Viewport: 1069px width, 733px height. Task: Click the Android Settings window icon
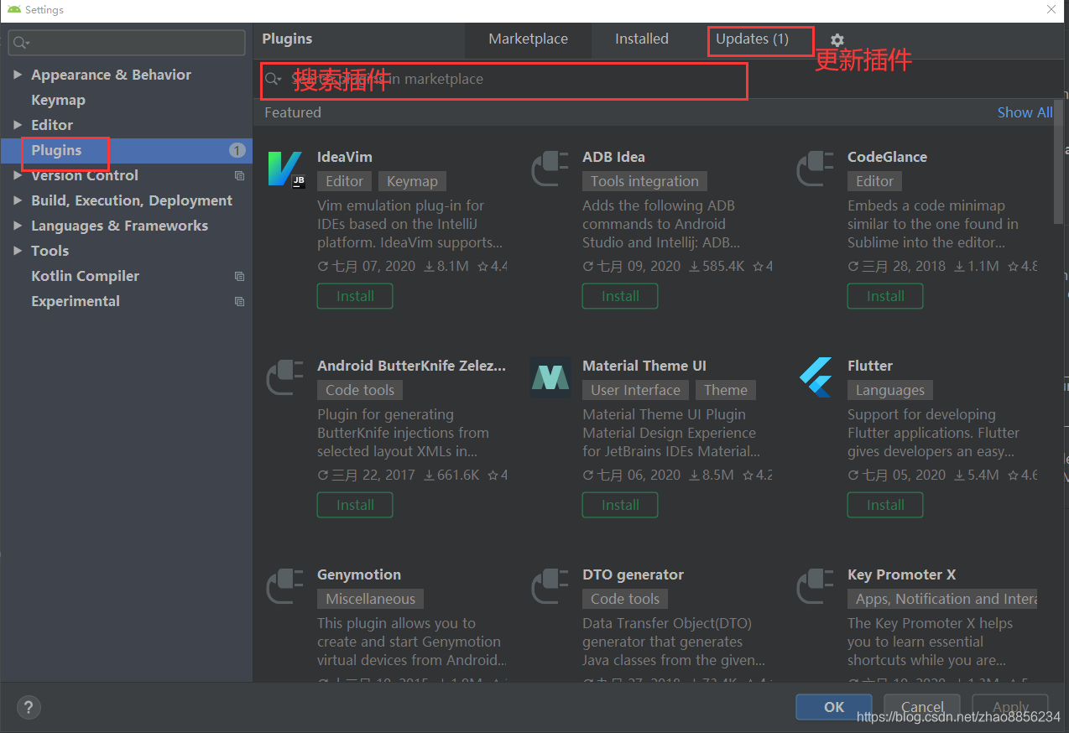tap(13, 10)
